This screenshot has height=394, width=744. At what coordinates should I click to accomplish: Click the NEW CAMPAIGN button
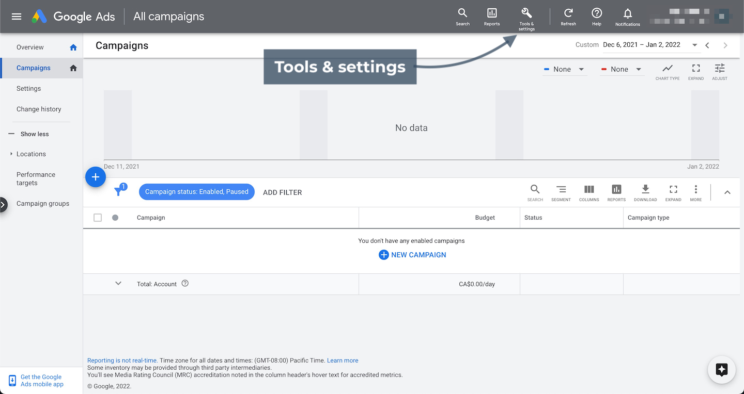click(x=412, y=255)
